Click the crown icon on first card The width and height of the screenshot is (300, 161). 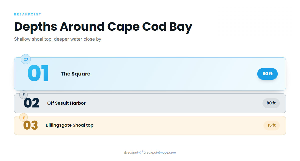tap(26, 59)
